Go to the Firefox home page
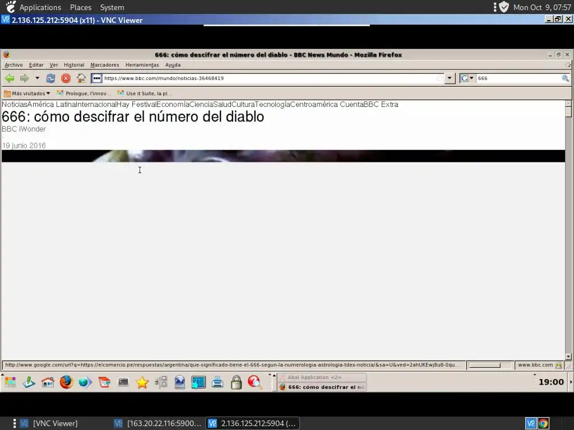 81,78
